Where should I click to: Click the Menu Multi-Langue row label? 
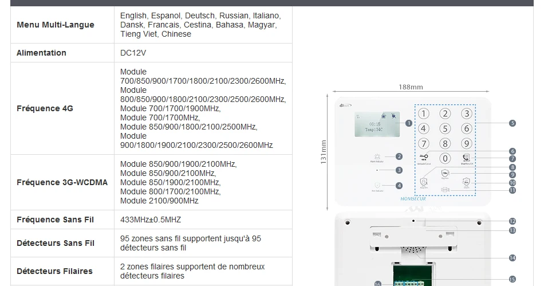click(56, 25)
